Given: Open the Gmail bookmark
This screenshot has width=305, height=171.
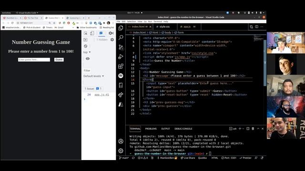Looking at the screenshot, I should tap(59, 28).
